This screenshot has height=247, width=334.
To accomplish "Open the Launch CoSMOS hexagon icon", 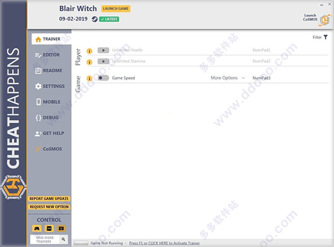I will click(325, 20).
